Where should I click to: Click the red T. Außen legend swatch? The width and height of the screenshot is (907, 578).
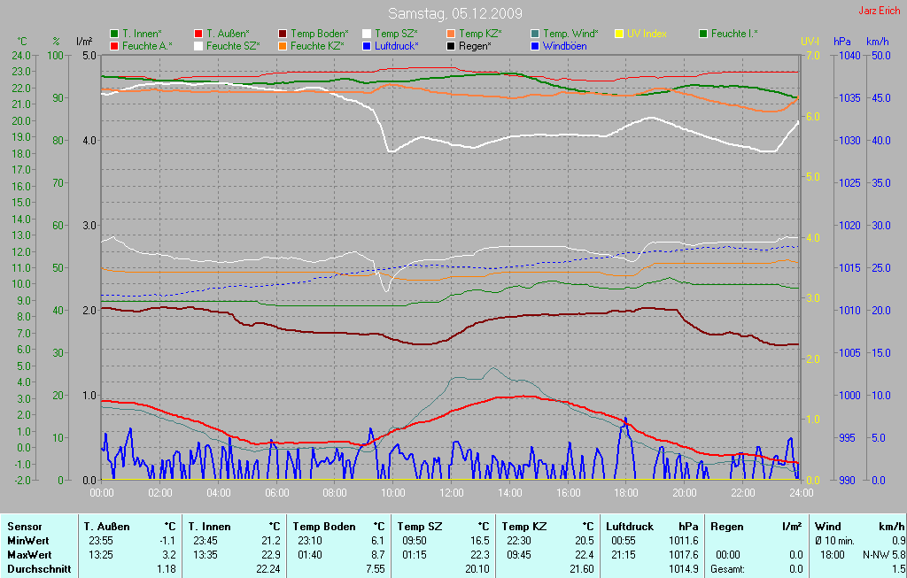[x=198, y=34]
